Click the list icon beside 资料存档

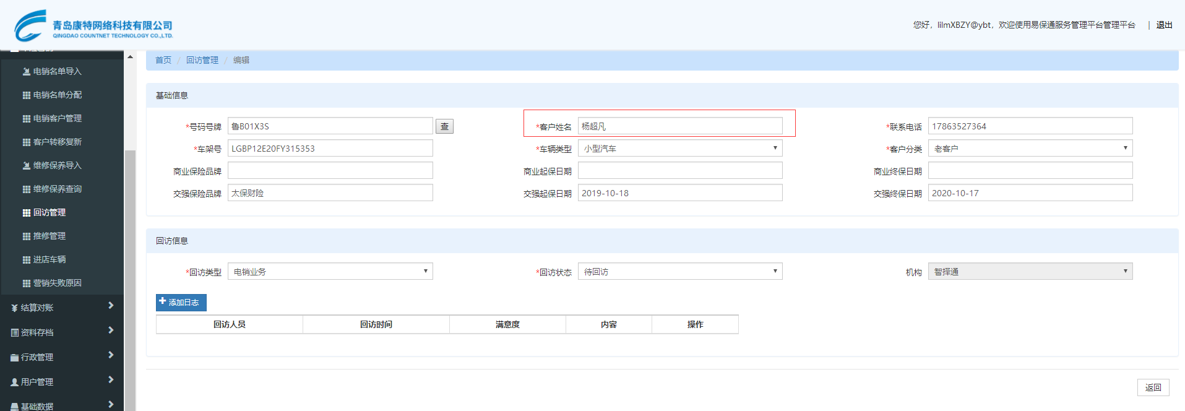point(14,332)
